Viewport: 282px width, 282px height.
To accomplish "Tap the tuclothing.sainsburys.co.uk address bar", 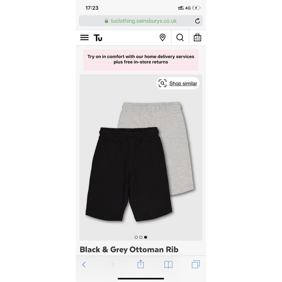I will pos(141,21).
